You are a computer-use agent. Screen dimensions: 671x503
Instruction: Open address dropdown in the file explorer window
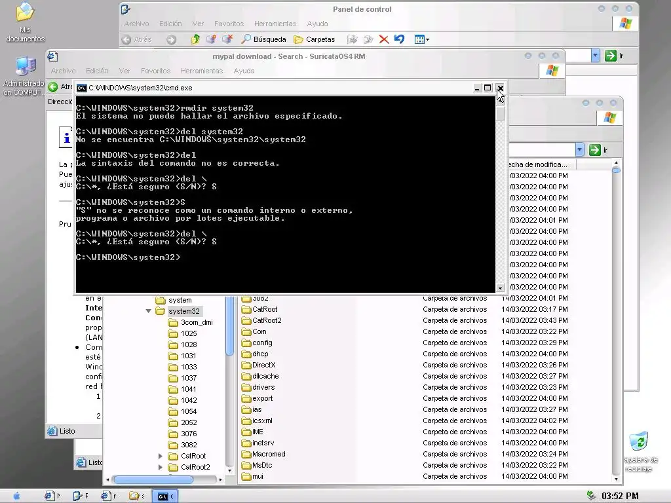579,150
